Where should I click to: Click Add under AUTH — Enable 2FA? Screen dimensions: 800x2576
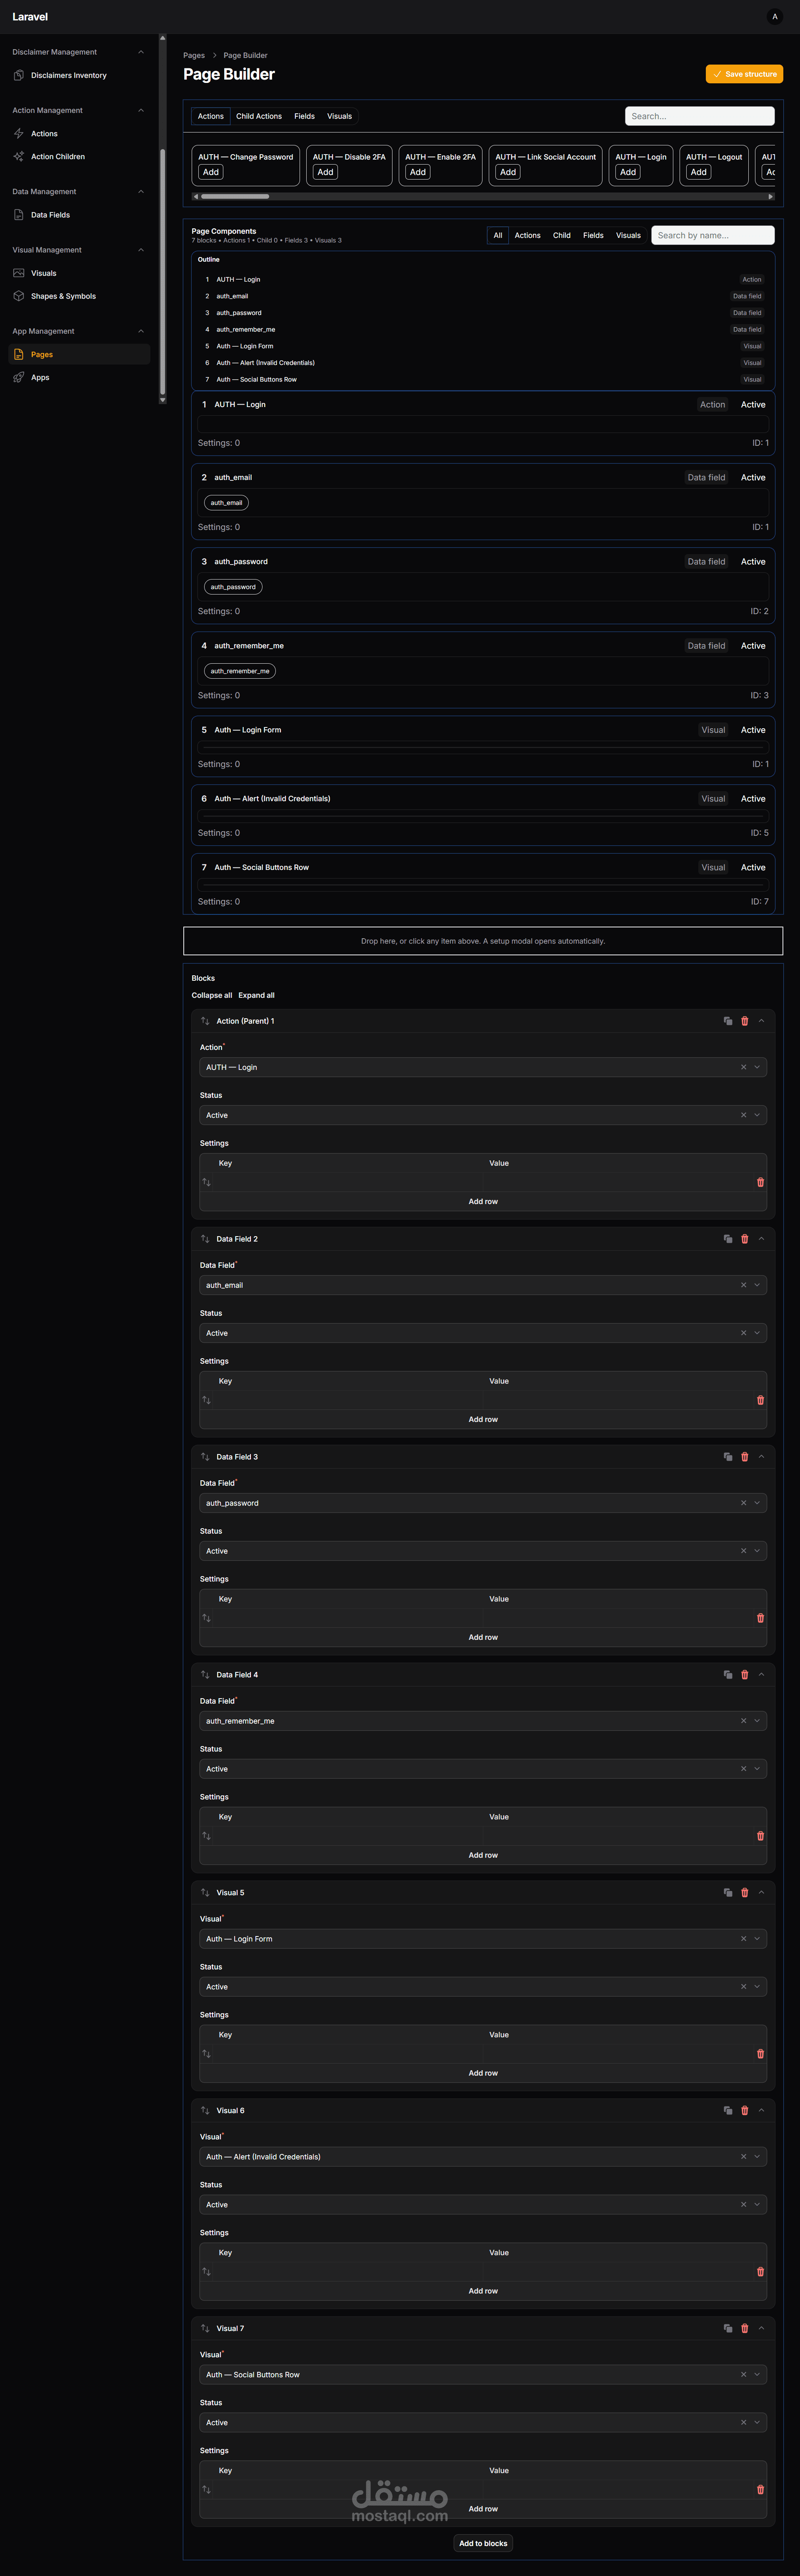(418, 172)
